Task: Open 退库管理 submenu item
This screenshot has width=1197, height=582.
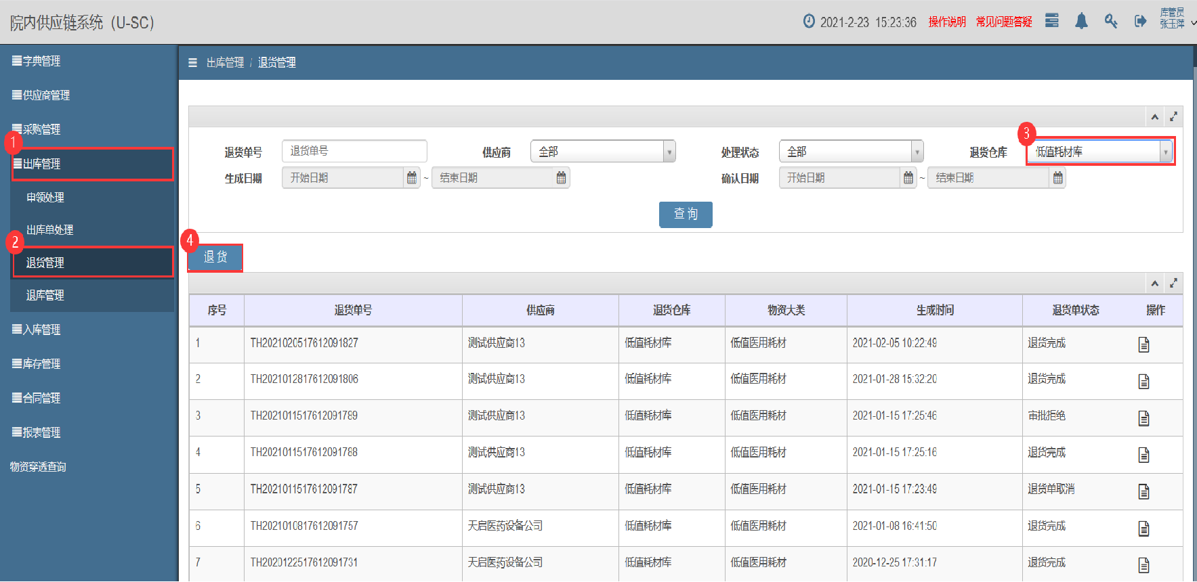Action: (x=45, y=295)
